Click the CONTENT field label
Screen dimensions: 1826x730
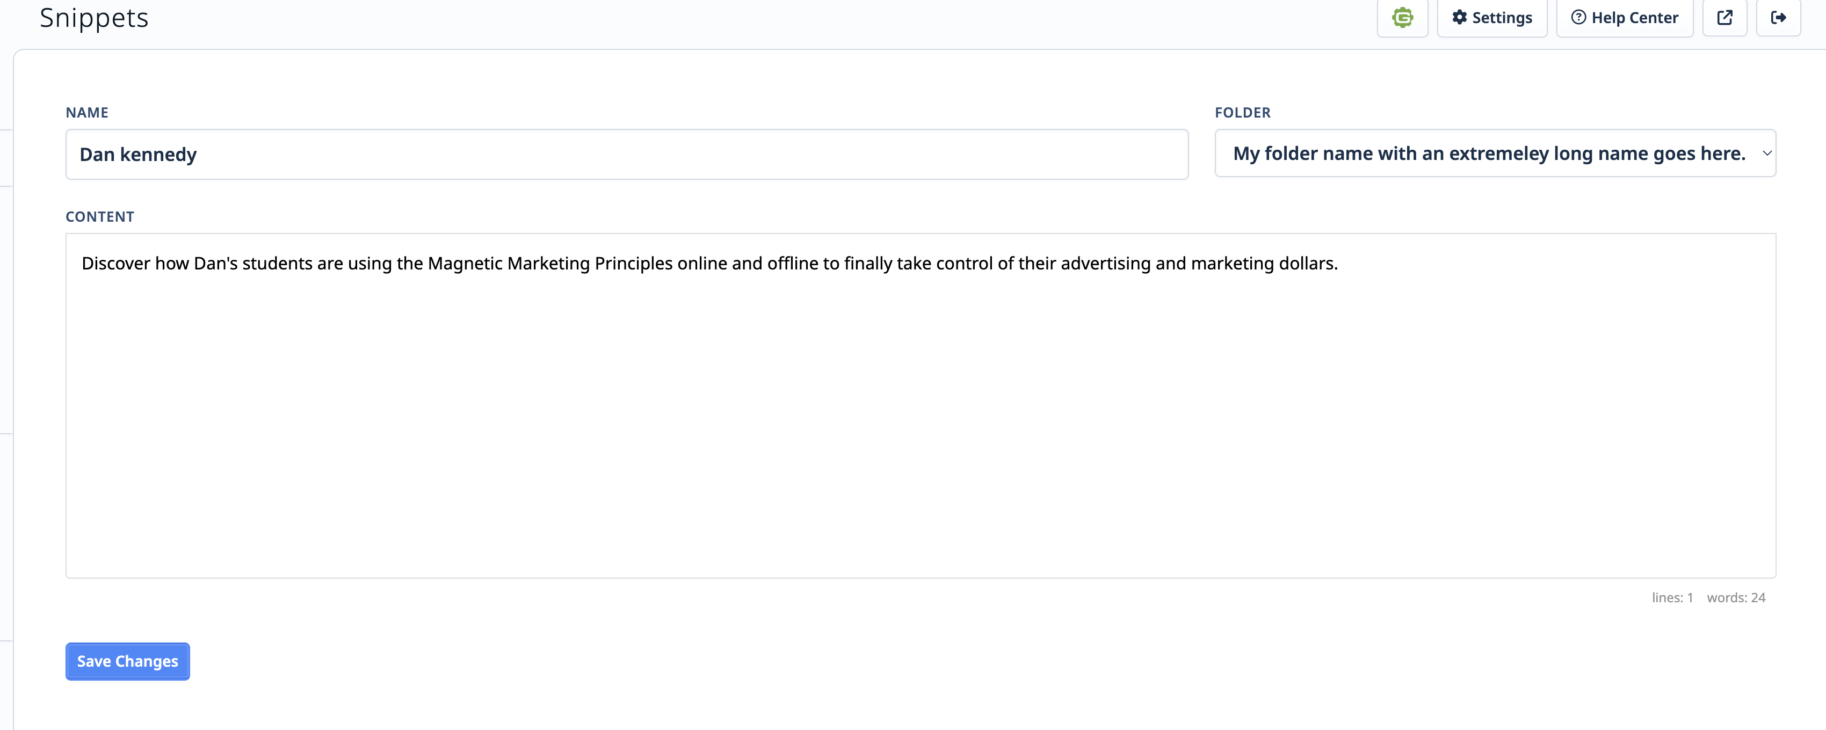point(99,217)
